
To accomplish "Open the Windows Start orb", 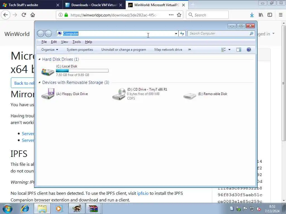I will 7,208.
